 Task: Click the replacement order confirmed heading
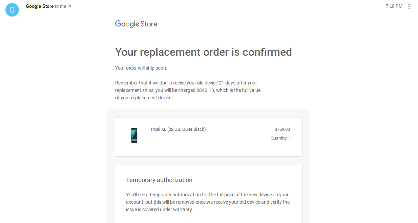tap(203, 52)
